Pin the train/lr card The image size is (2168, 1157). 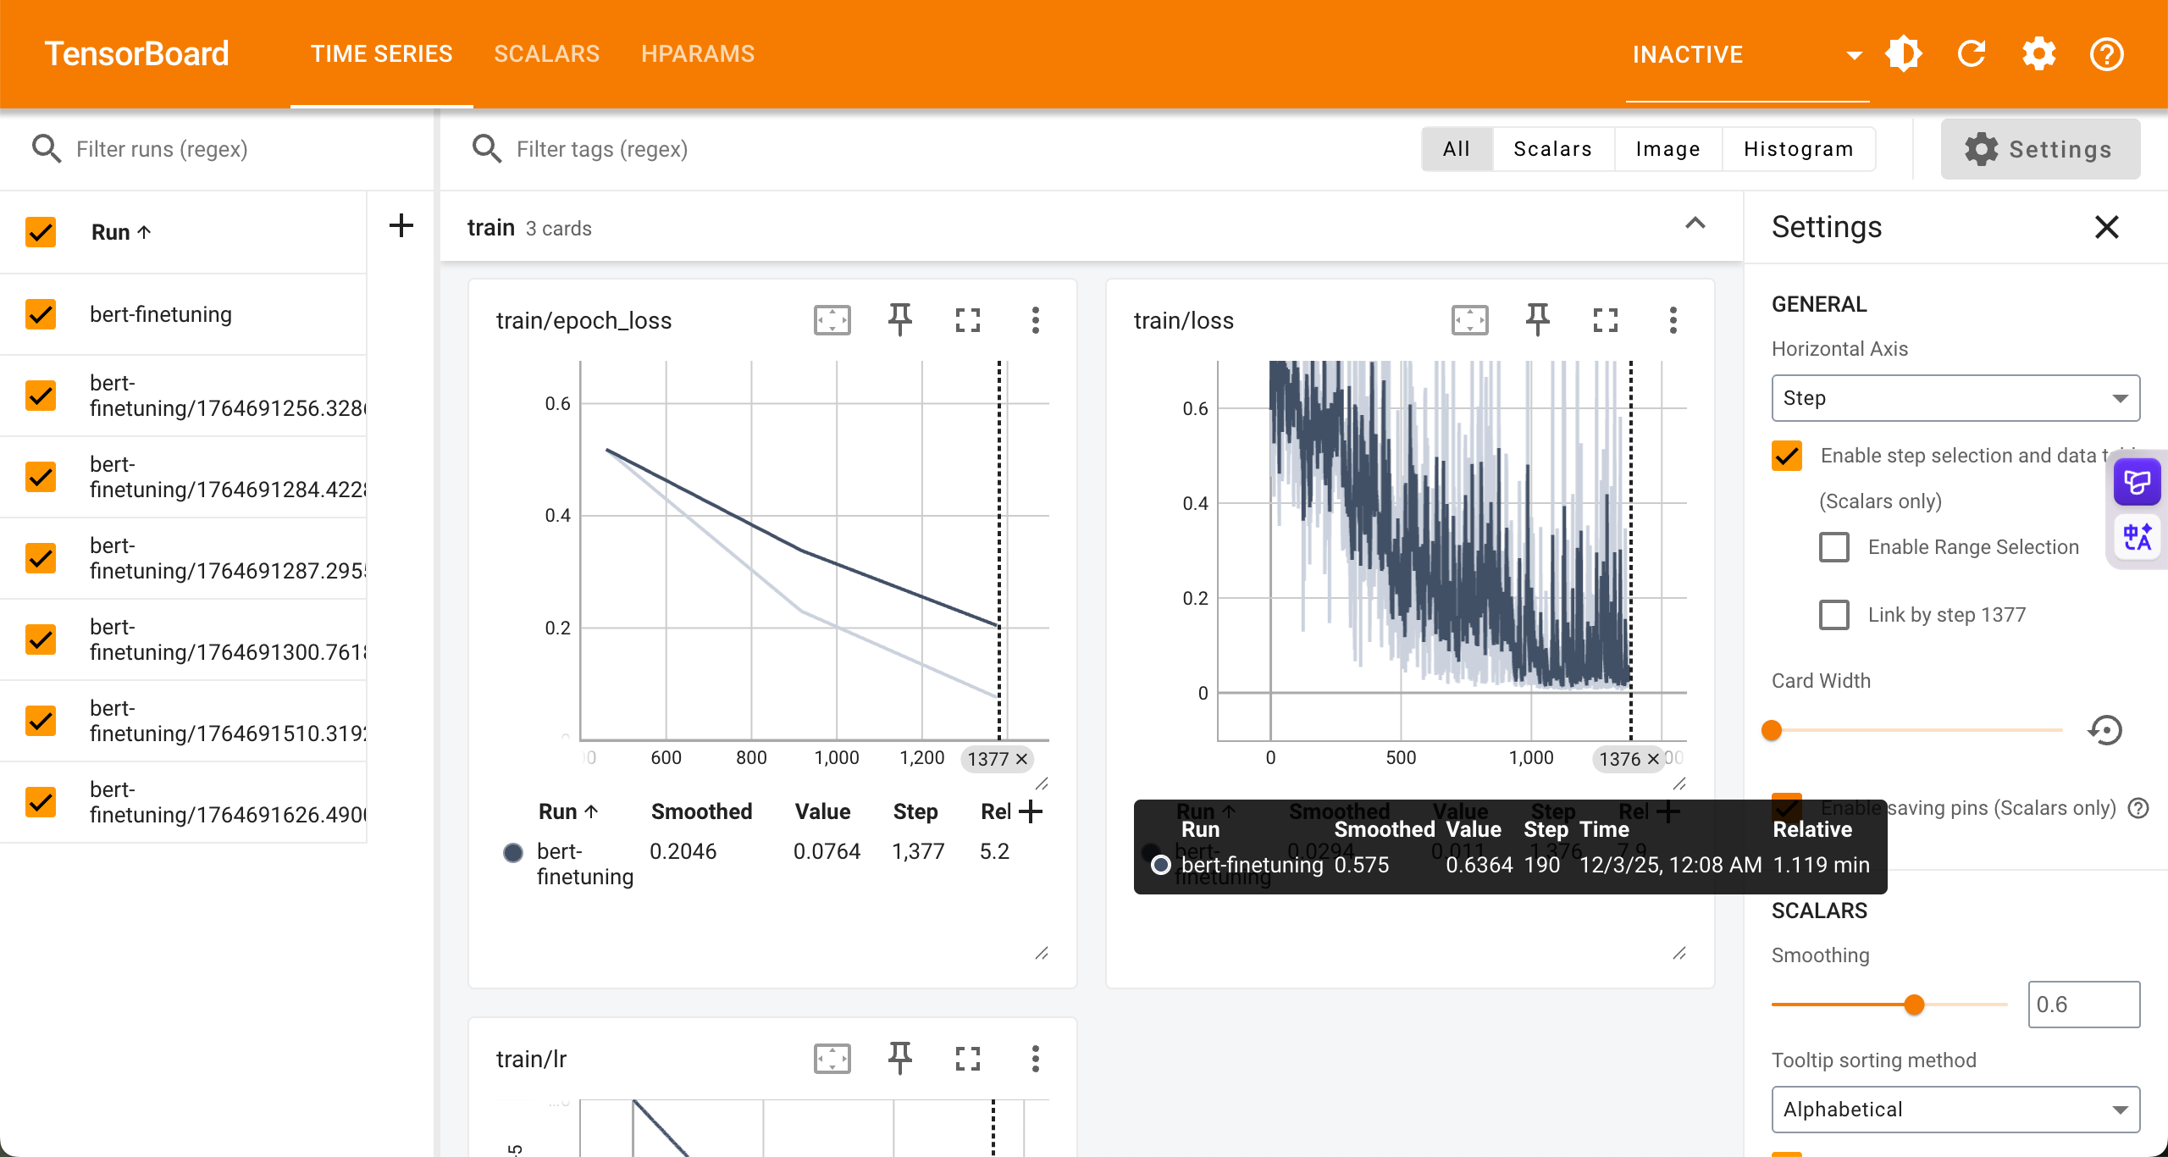click(899, 1059)
